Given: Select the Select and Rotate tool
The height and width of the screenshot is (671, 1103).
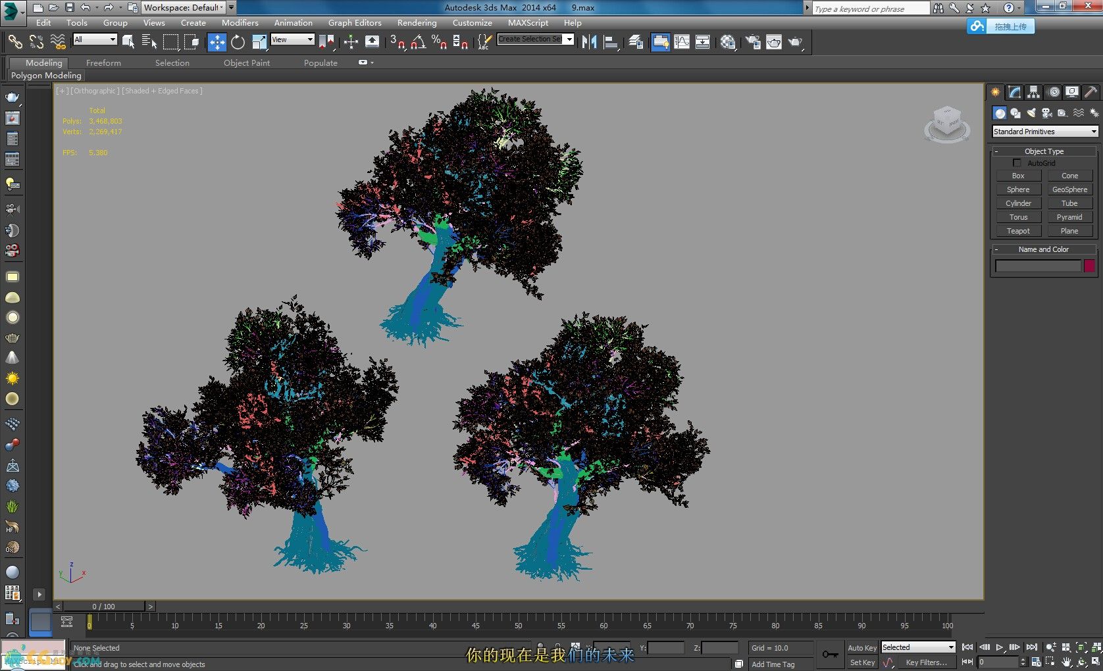Looking at the screenshot, I should 238,42.
